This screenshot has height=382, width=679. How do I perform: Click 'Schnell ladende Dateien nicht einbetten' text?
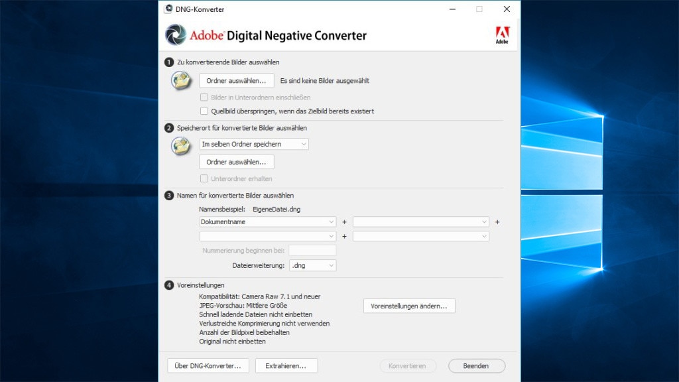click(x=255, y=314)
